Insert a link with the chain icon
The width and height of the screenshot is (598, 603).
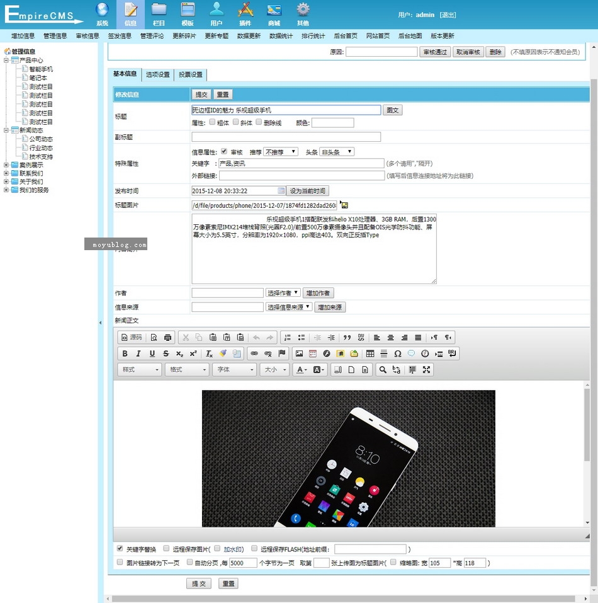pos(254,353)
